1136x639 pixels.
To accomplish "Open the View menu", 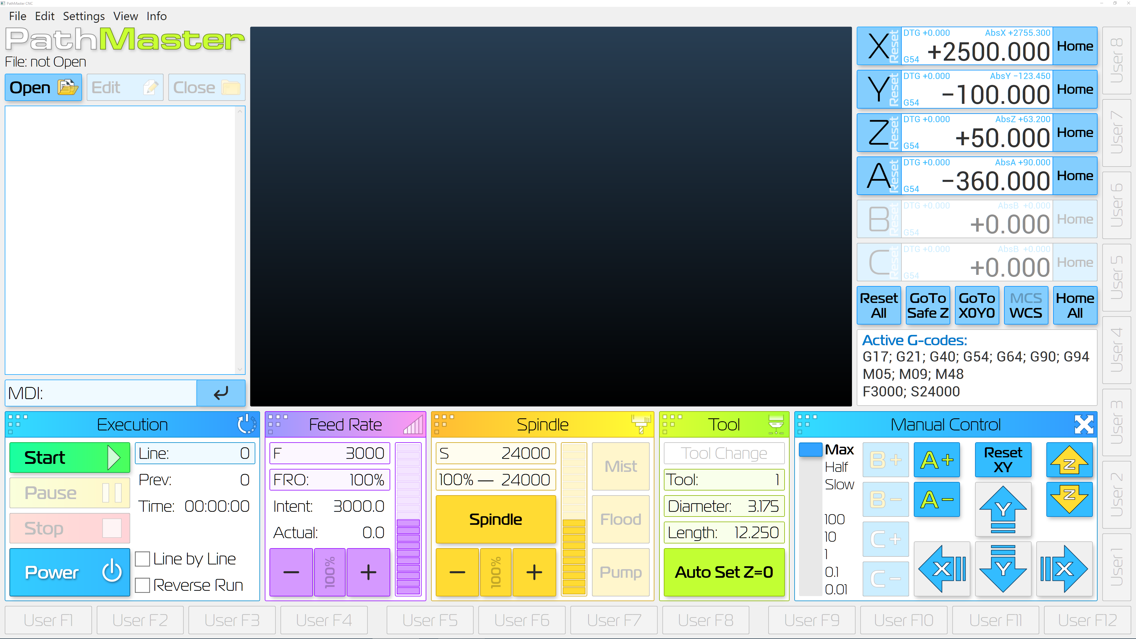I will pos(125,16).
